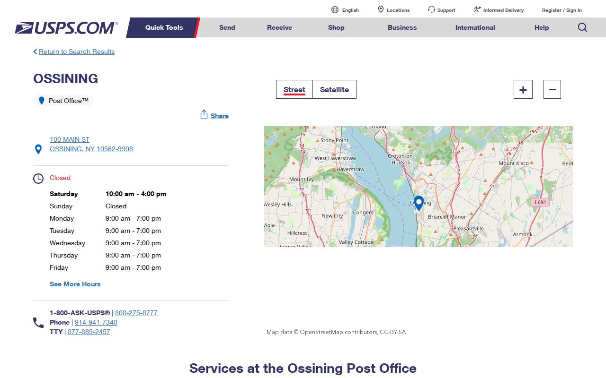Click TTY number 877-889-2457
606x378 pixels.
coord(89,332)
